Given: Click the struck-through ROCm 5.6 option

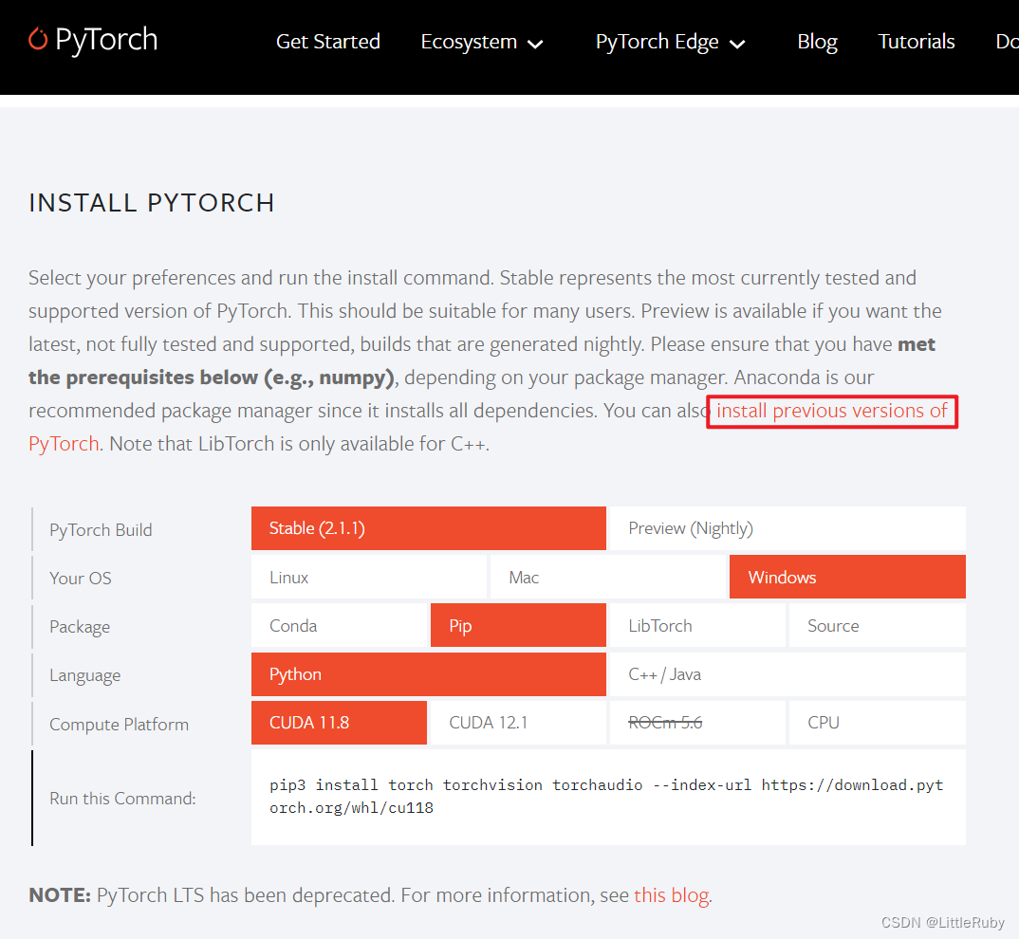Looking at the screenshot, I should point(697,723).
